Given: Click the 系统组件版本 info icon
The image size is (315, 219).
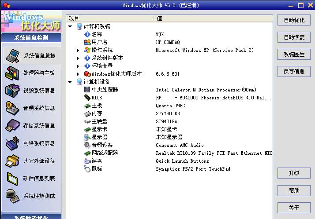Looking at the screenshot, I should click(87, 58).
